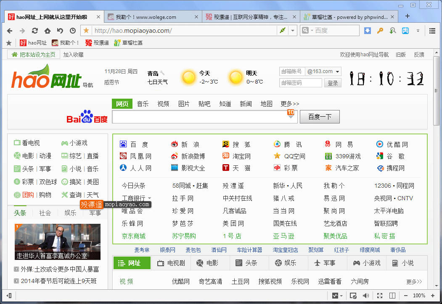Click the URL address bar
This screenshot has width=442, height=304.
click(185, 30)
